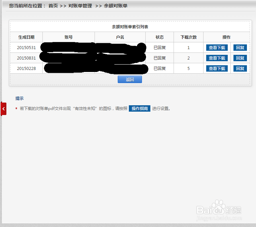The image size is (256, 227).
Task: Click the 返回 button
Action: (130, 79)
